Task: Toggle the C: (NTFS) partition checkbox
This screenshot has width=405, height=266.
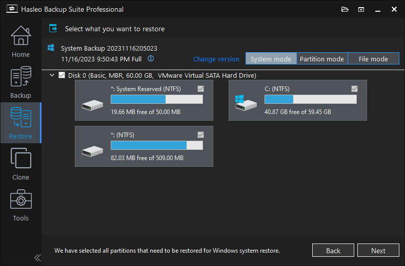Action: 354,88
